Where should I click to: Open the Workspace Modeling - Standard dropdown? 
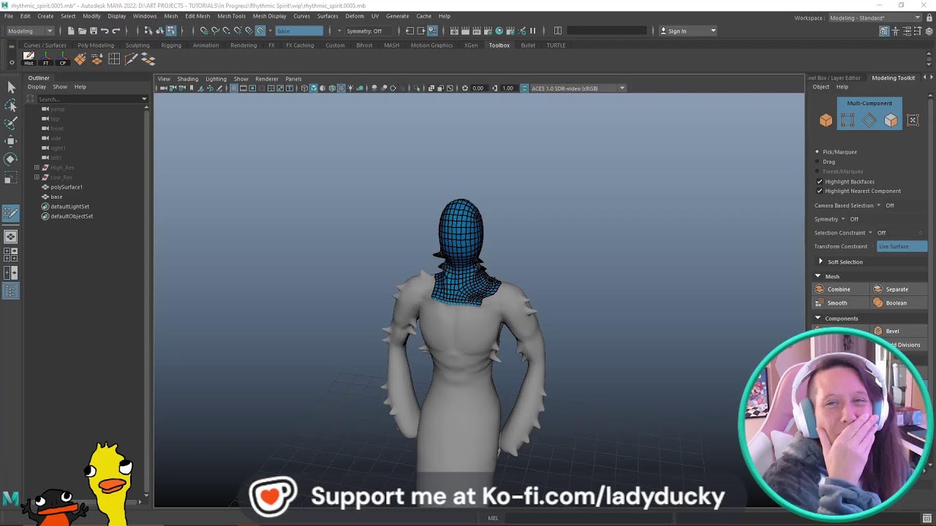(x=875, y=18)
